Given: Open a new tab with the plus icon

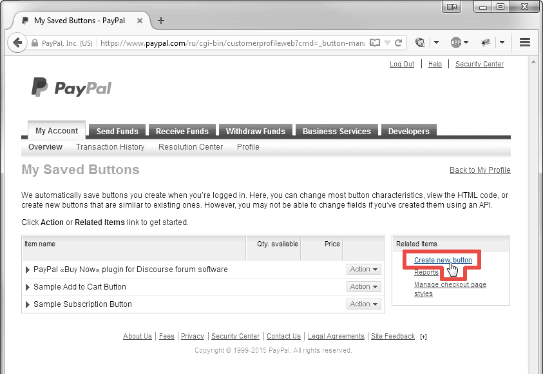Looking at the screenshot, I should click(x=160, y=21).
